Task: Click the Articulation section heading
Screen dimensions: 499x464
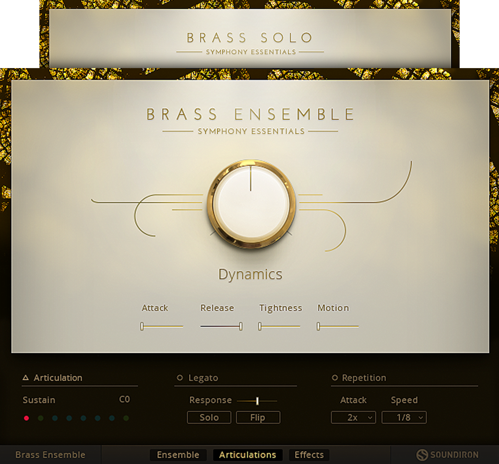Action: (58, 378)
